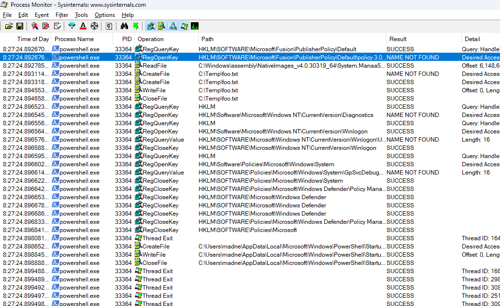Image resolution: width=500 pixels, height=306 pixels.
Task: Click the file icon next to ReadFile
Action: (x=138, y=65)
